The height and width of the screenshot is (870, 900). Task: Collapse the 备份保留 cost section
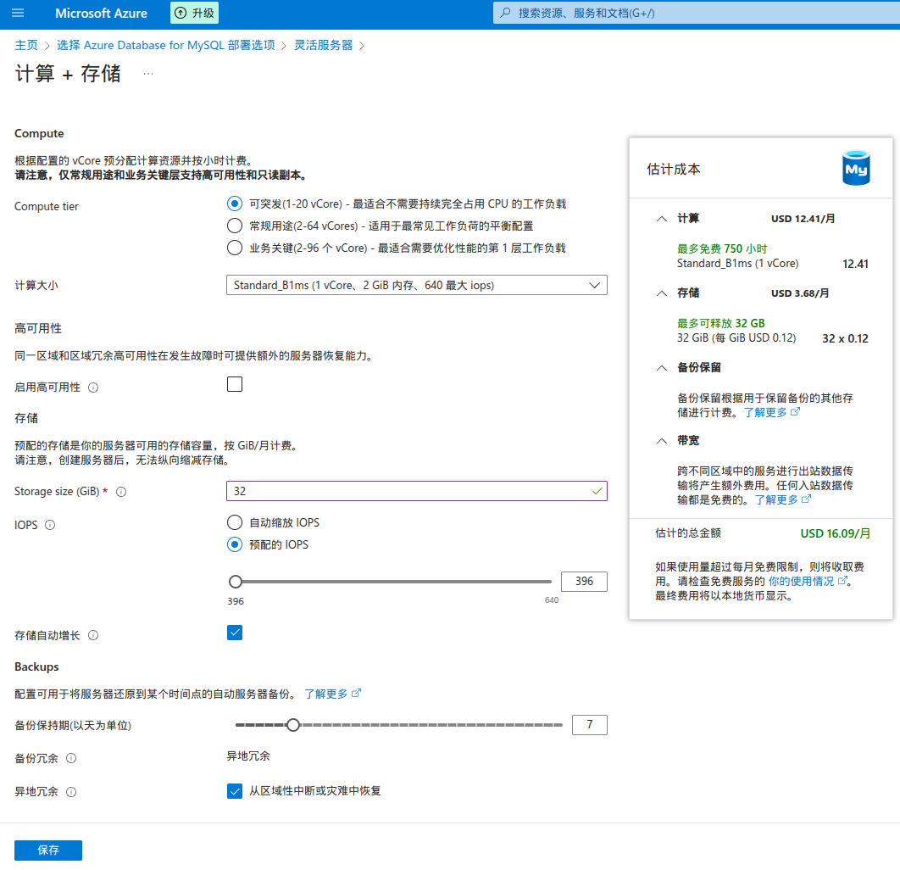662,368
